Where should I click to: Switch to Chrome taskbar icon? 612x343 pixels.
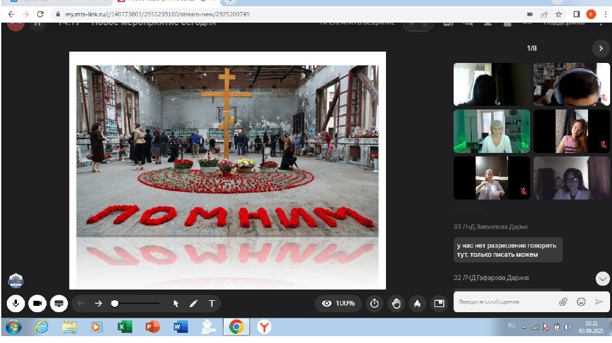[x=236, y=327]
